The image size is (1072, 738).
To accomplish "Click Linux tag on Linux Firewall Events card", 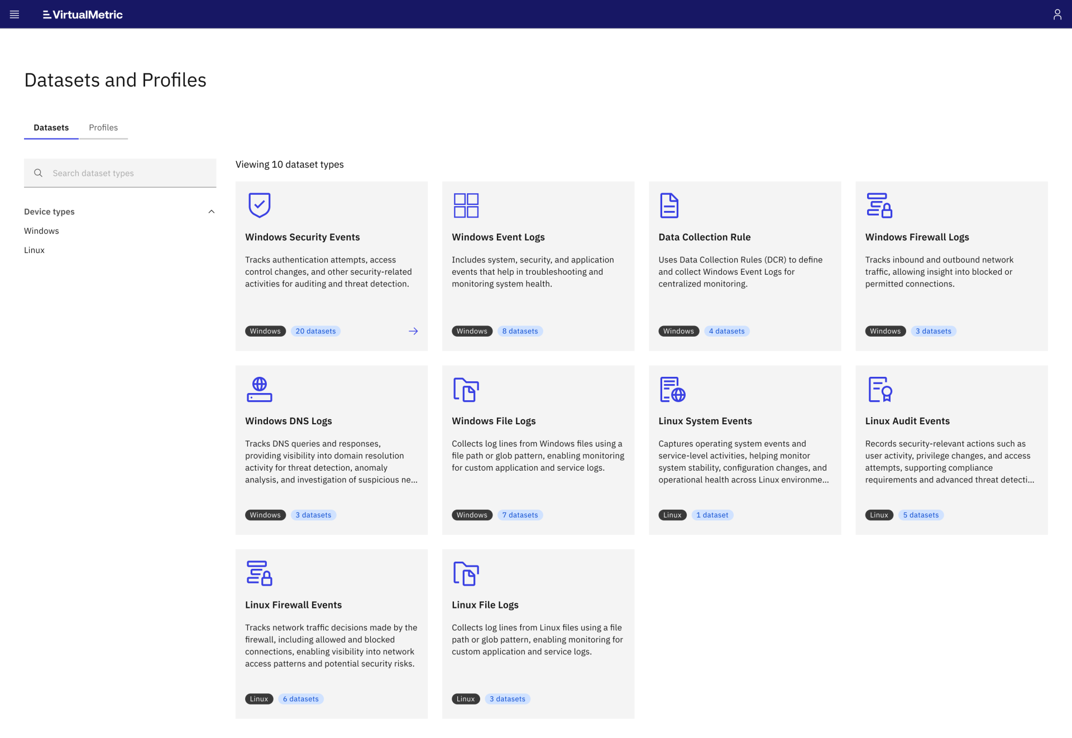I will pyautogui.click(x=259, y=699).
